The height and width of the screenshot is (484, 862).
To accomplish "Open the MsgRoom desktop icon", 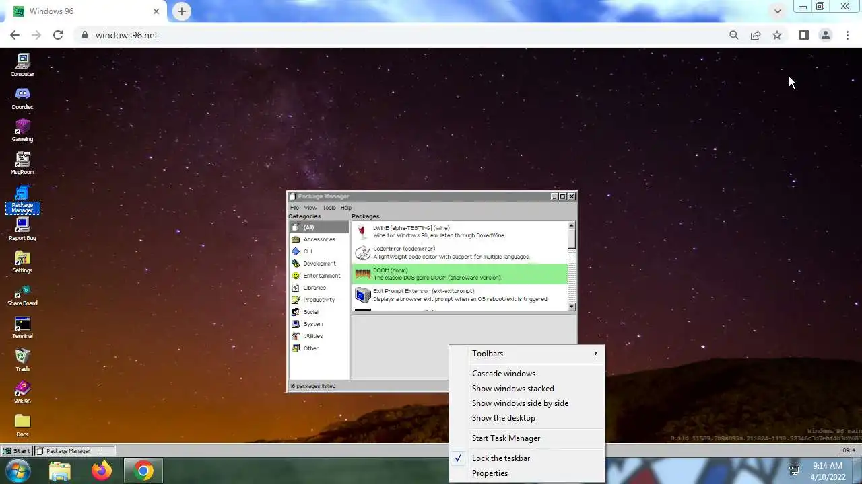I will (22, 163).
